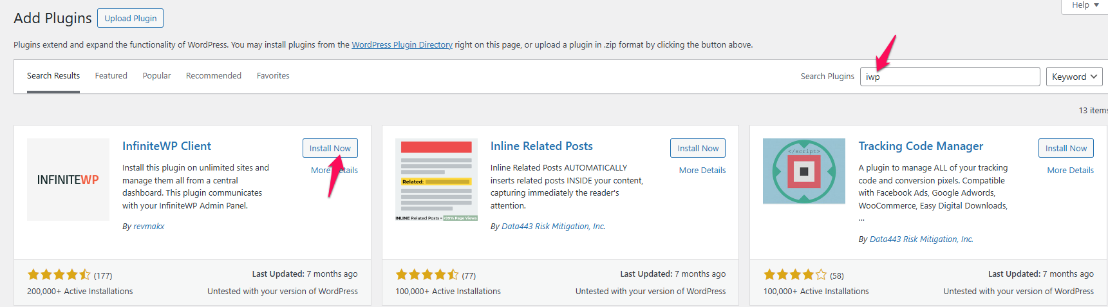Click the '200,000+ Active Installations' text
Image resolution: width=1108 pixels, height=307 pixels.
click(80, 292)
